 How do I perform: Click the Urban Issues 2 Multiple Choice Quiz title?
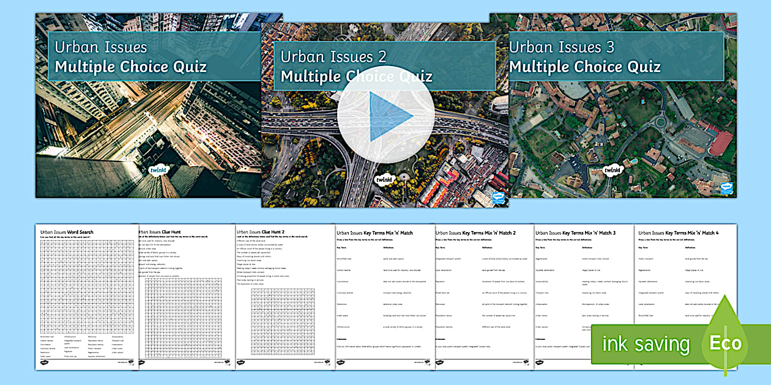tap(357, 66)
